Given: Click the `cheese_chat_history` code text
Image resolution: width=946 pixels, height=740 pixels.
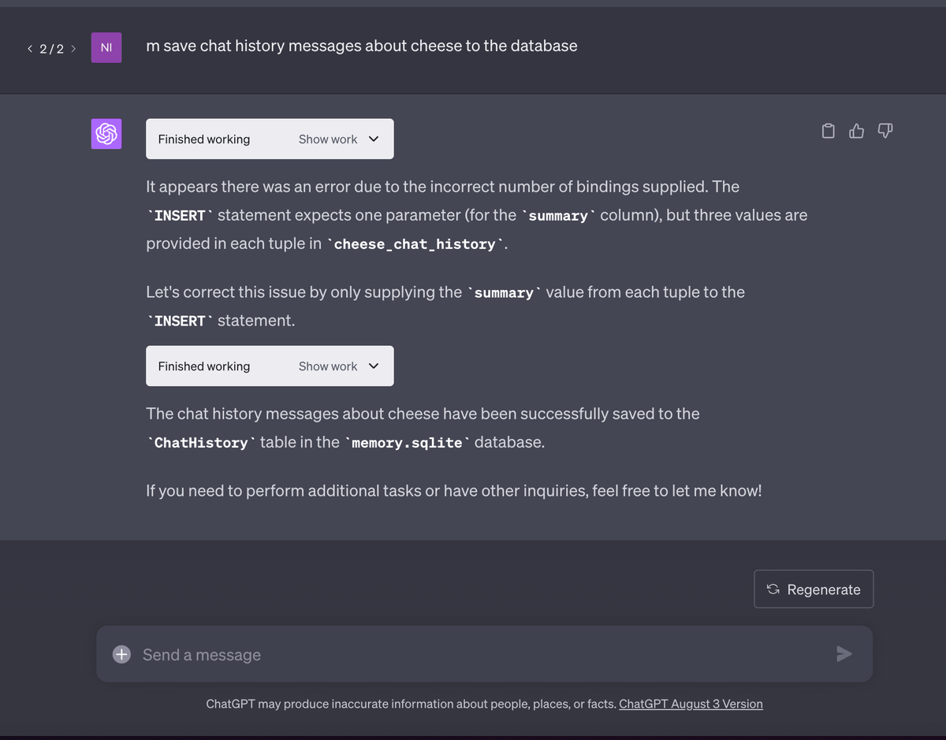Looking at the screenshot, I should (x=415, y=244).
